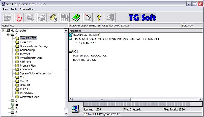The image size is (204, 117).
Task: Click the yellow mail envelope toolbar icon
Action: point(53,18)
